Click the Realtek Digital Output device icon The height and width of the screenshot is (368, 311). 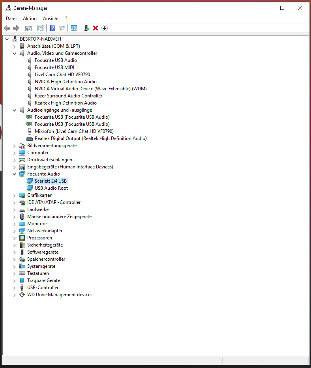30,138
